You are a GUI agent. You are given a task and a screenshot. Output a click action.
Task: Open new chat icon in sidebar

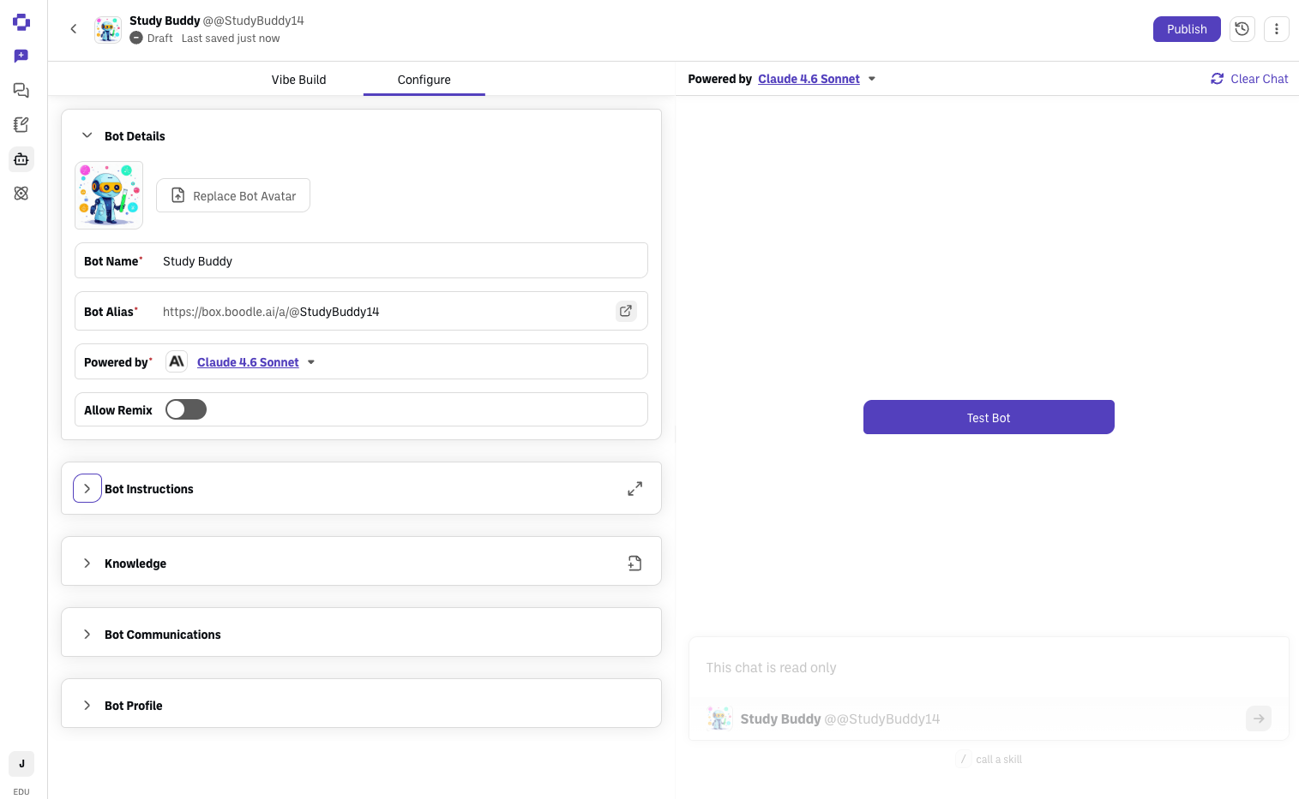[x=21, y=57]
